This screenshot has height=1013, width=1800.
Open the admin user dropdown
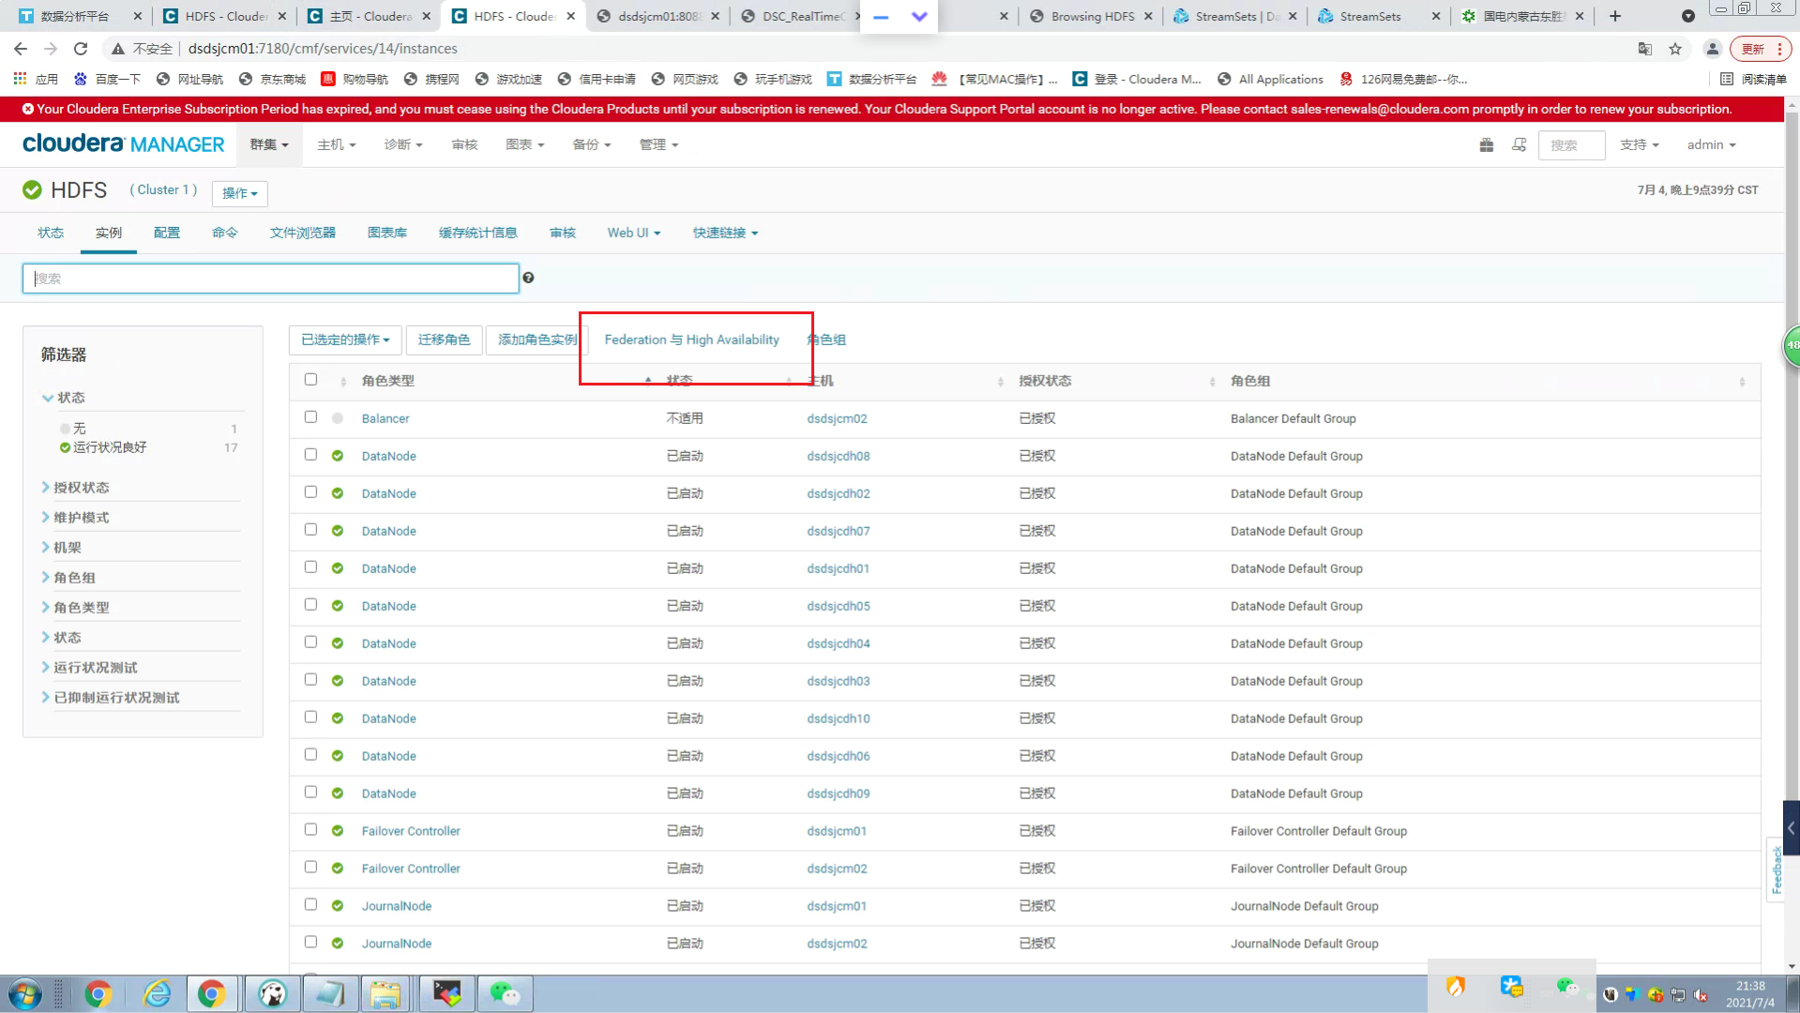pos(1711,144)
